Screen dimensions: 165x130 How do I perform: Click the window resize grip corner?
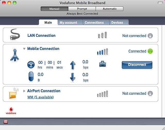[x=163, y=128]
